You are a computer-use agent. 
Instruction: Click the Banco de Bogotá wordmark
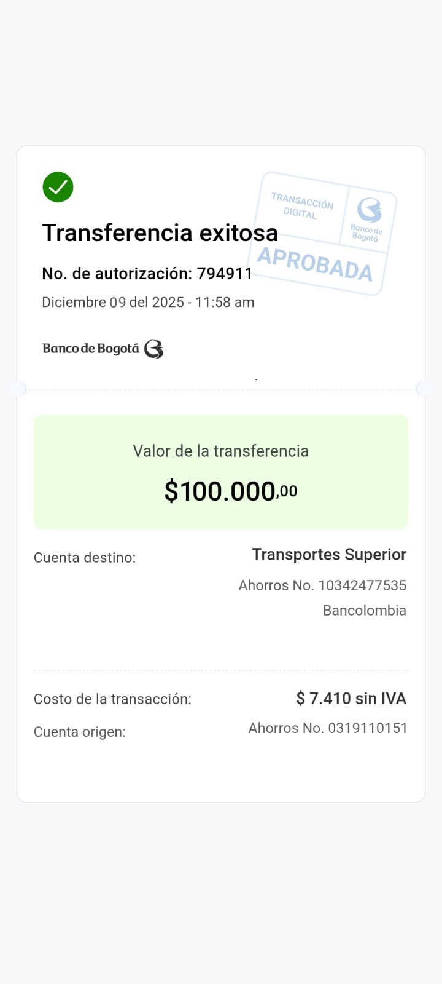pyautogui.click(x=91, y=349)
